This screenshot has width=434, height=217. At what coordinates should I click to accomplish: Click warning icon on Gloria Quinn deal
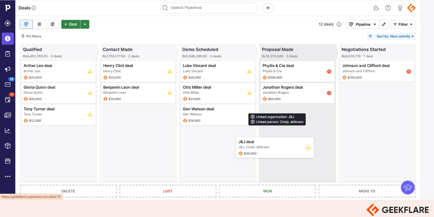(90, 93)
